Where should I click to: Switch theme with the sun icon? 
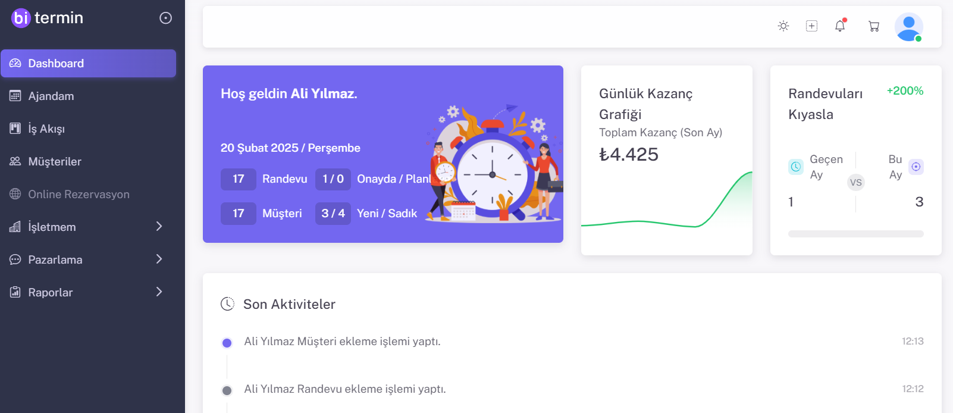coord(783,26)
